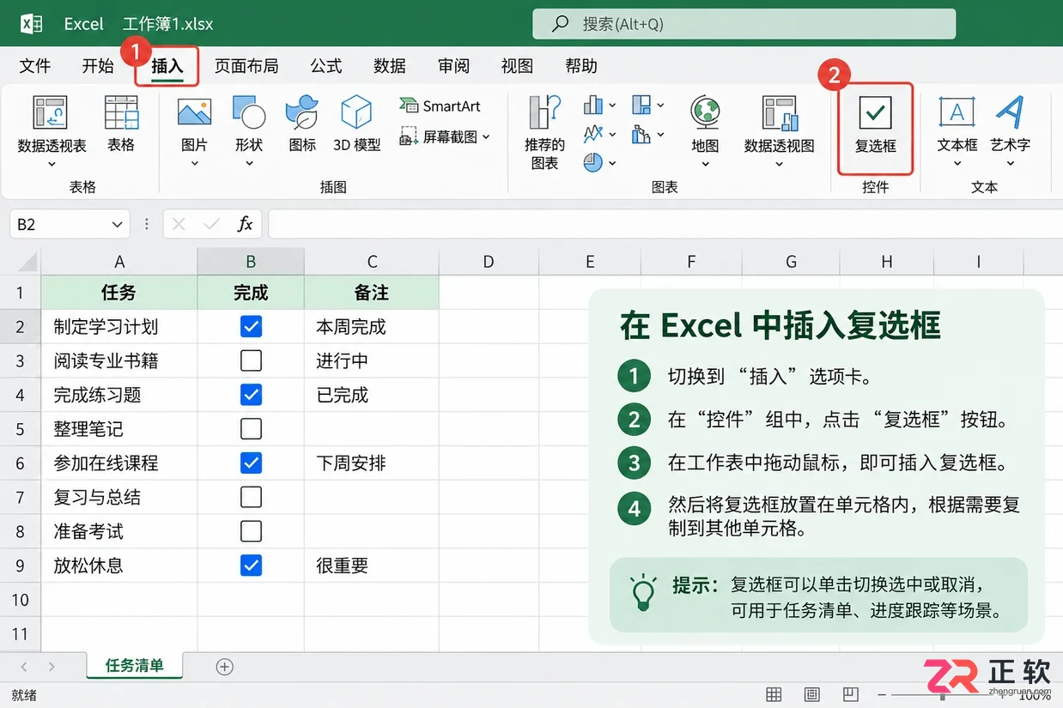Image resolution: width=1063 pixels, height=708 pixels.
Task: Add a new sheet with plus icon
Action: click(x=225, y=667)
